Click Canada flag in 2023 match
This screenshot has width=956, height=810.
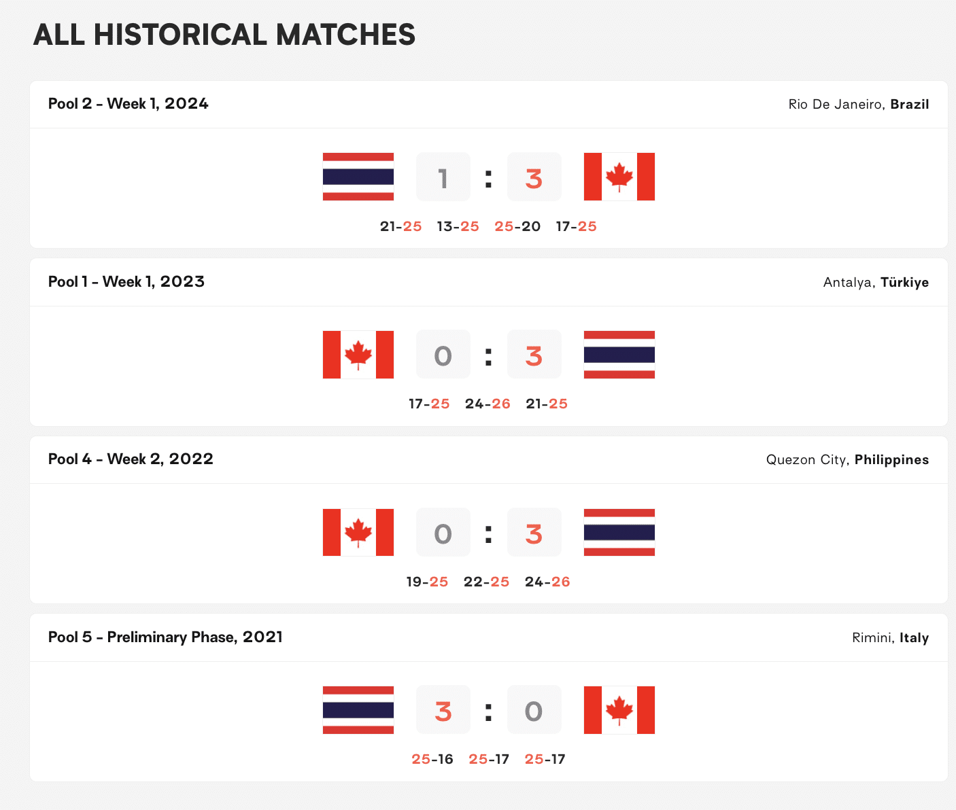[358, 355]
